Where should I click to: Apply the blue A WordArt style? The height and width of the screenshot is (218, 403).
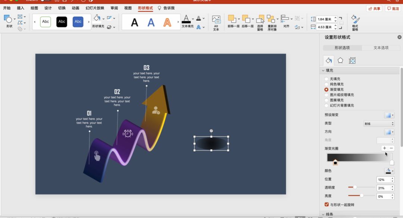point(151,23)
